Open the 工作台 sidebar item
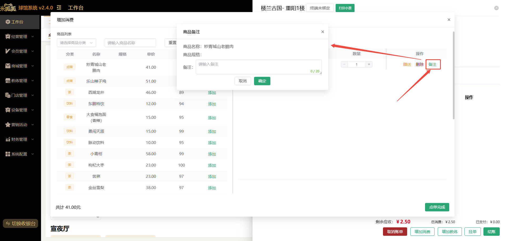Screen dimensions: 505x241 [x=20, y=22]
